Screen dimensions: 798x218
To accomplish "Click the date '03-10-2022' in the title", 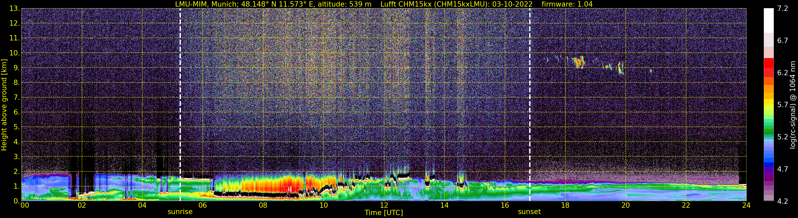I will pyautogui.click(x=512, y=4).
